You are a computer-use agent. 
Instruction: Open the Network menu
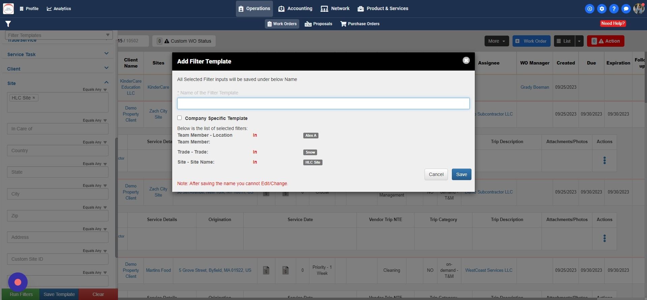(335, 9)
